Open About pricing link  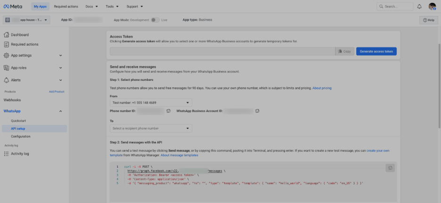[x=322, y=88]
